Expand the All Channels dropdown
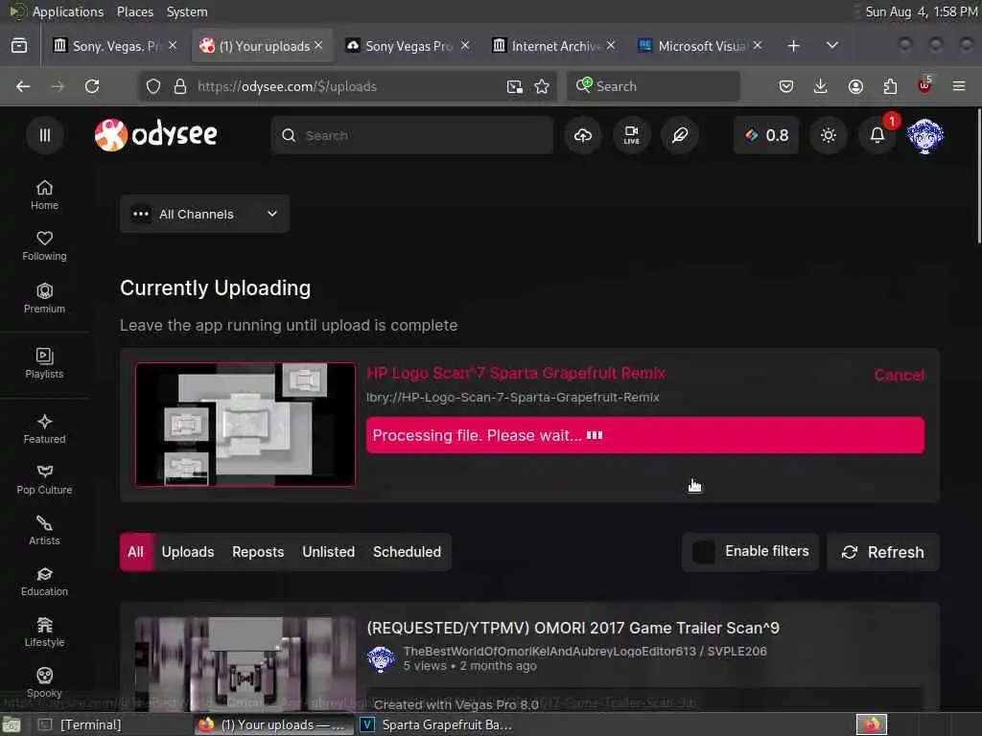This screenshot has height=736, width=982. pyautogui.click(x=204, y=214)
